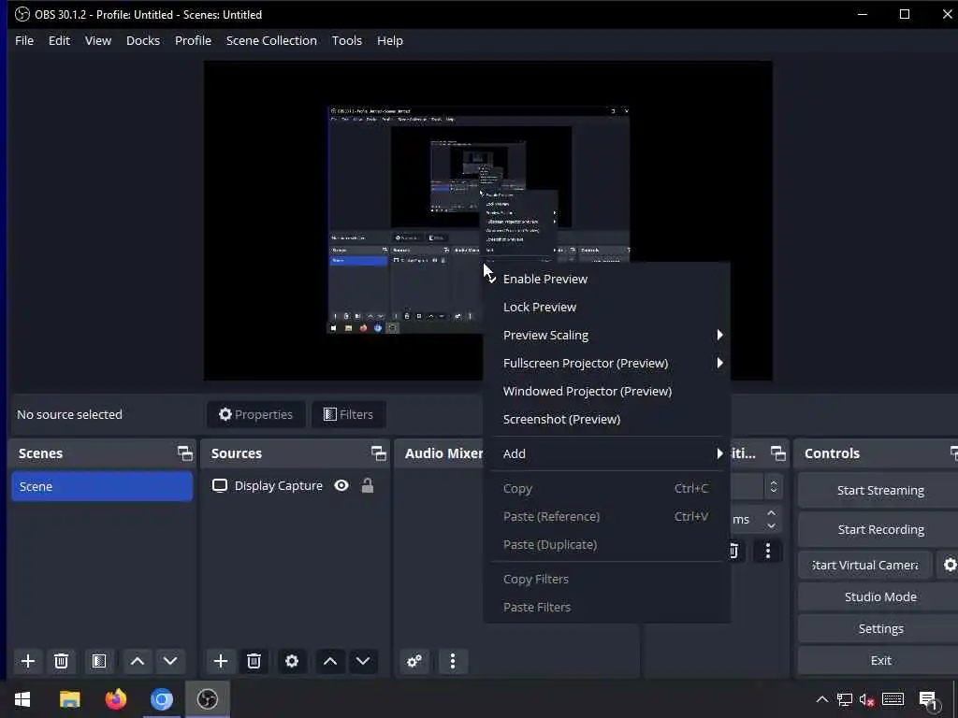958x718 pixels.
Task: Open transition three-dot options menu
Action: [768, 552]
